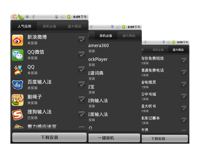
Task: Tap the Android debug status icon
Action: (x=27, y=17)
